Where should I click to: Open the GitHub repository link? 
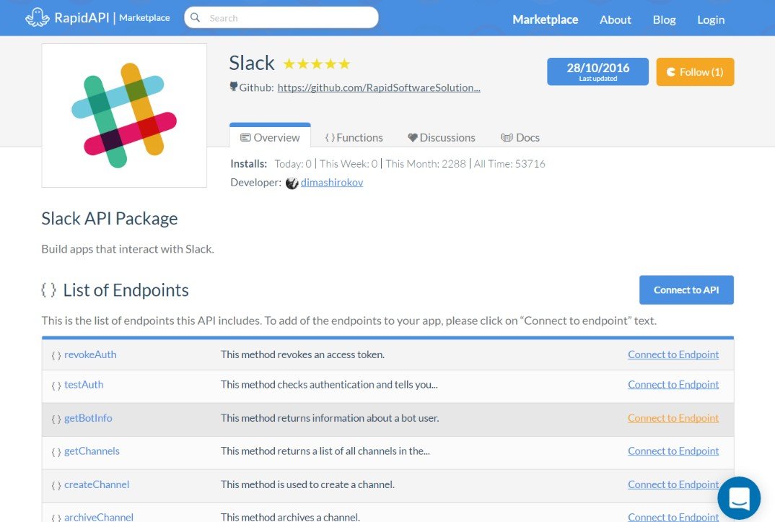(379, 87)
